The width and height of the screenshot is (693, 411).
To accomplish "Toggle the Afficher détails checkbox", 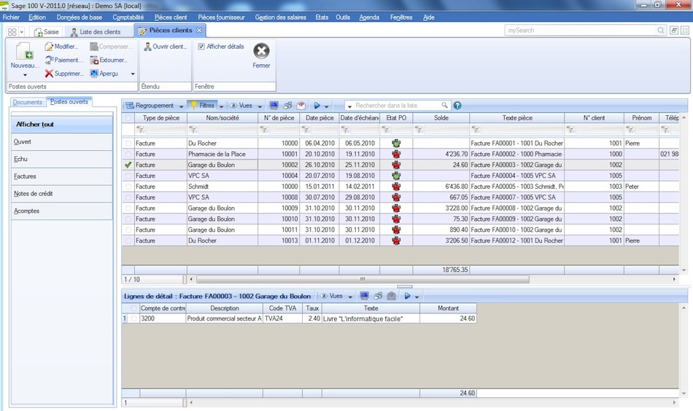I will click(201, 47).
